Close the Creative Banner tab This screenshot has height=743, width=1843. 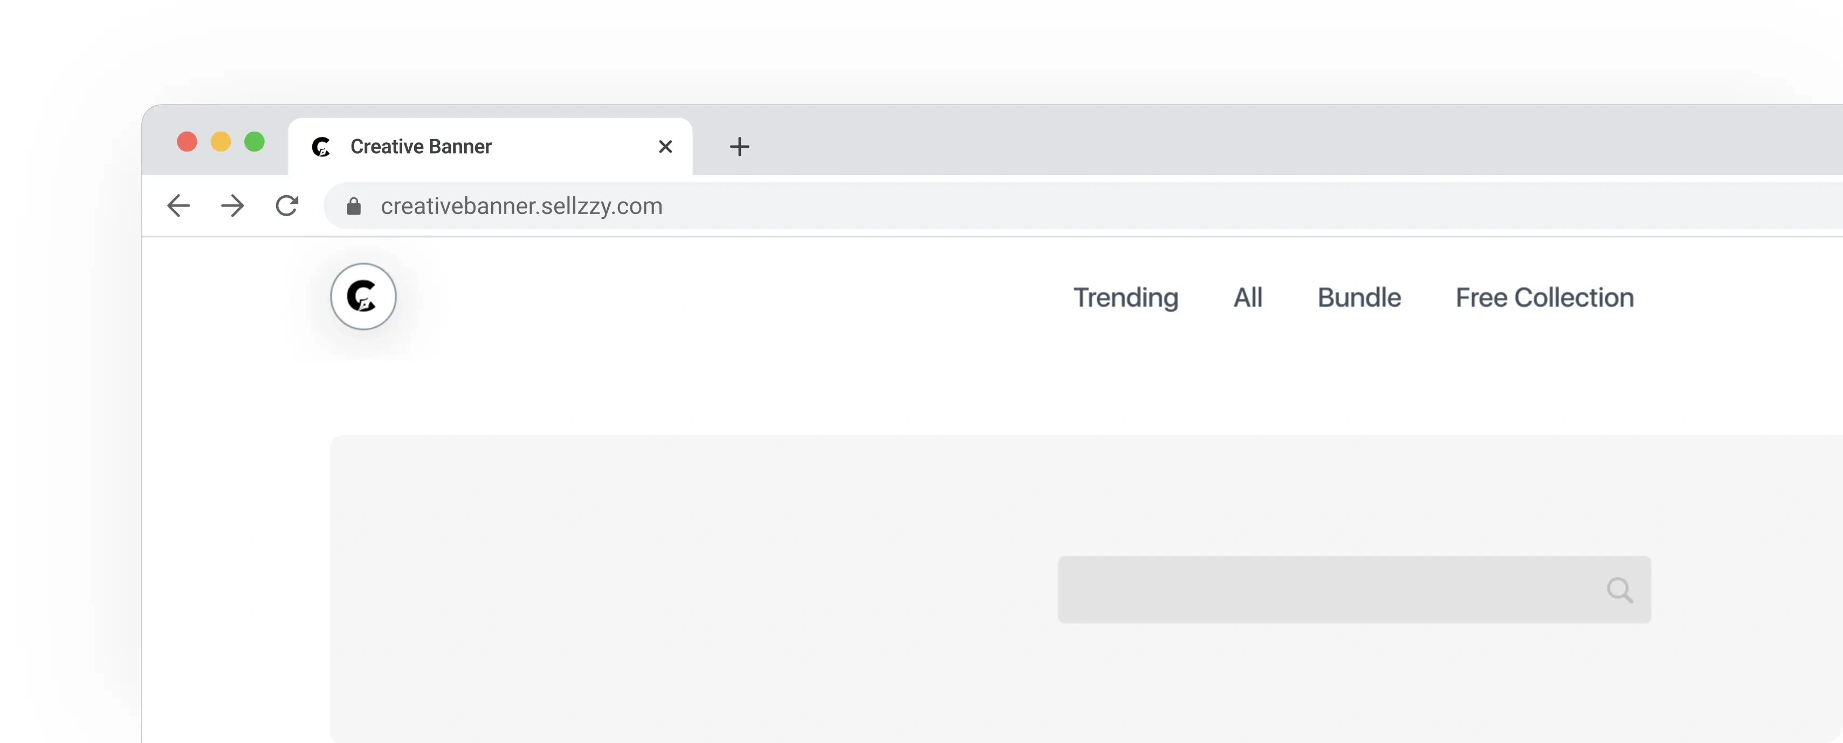pyautogui.click(x=665, y=147)
